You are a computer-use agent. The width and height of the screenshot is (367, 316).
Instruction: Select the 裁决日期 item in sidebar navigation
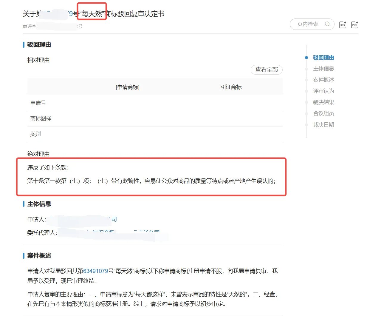pyautogui.click(x=323, y=125)
